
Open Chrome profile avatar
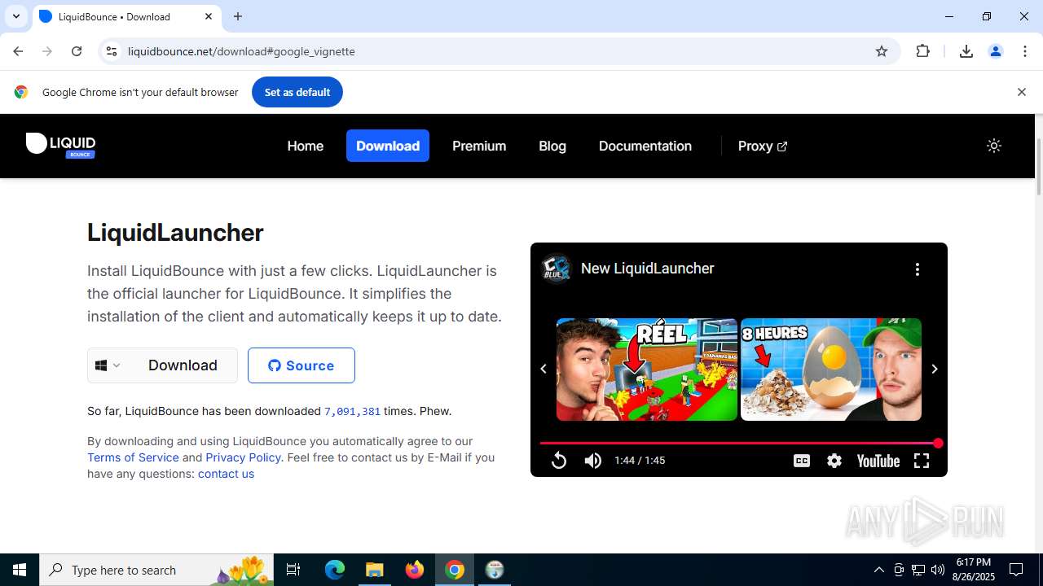pos(996,51)
